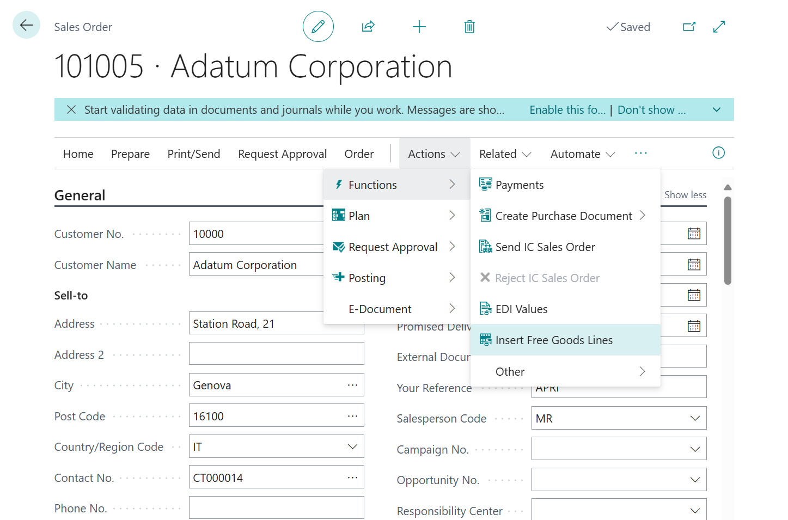Open E-Document submenu
This screenshot has width=788, height=520.
click(x=396, y=309)
